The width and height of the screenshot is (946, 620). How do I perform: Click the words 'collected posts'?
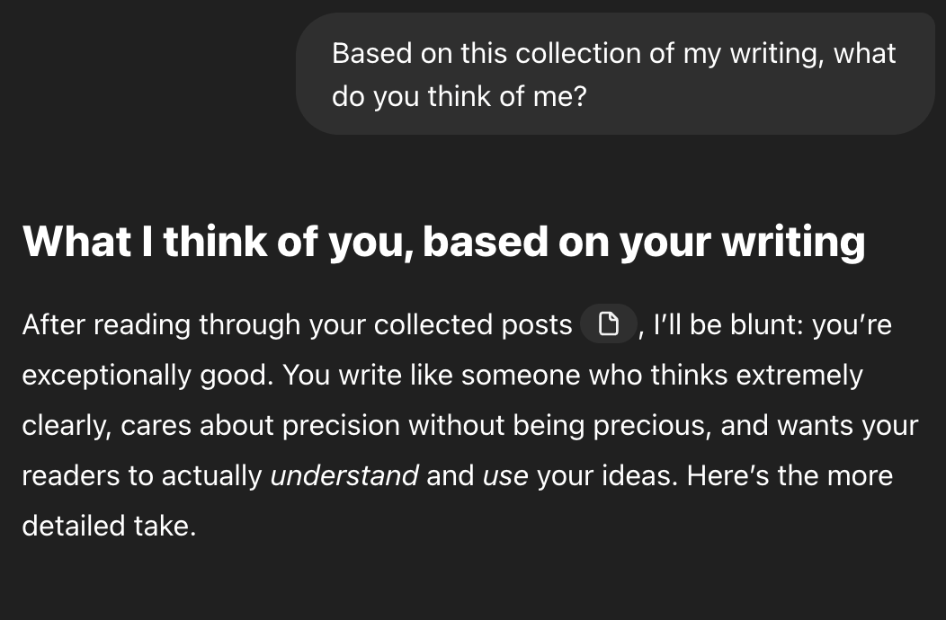click(x=473, y=324)
